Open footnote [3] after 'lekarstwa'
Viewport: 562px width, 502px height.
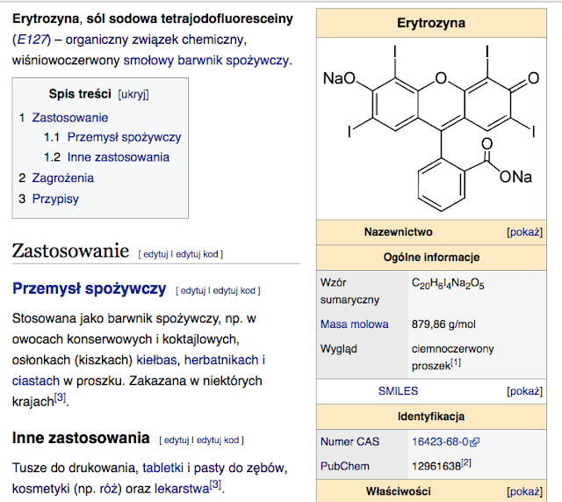click(x=215, y=484)
